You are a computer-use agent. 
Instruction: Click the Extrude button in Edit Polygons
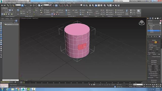click(150, 66)
